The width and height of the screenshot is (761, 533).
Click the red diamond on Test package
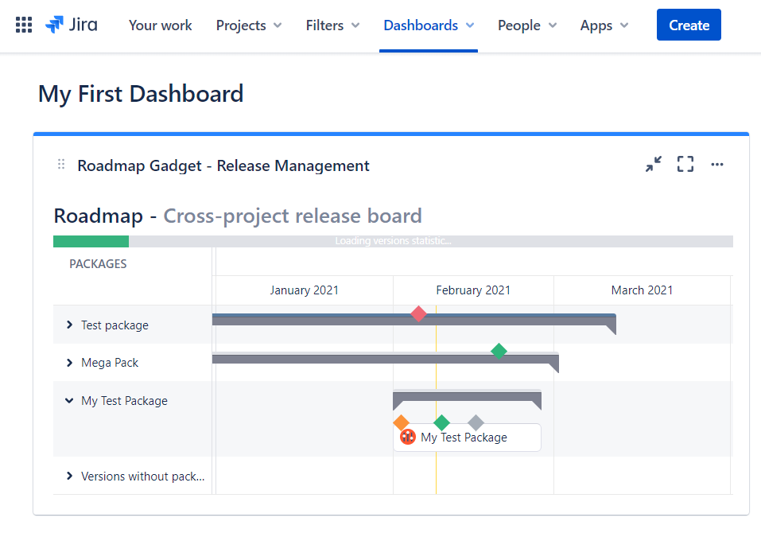[418, 314]
